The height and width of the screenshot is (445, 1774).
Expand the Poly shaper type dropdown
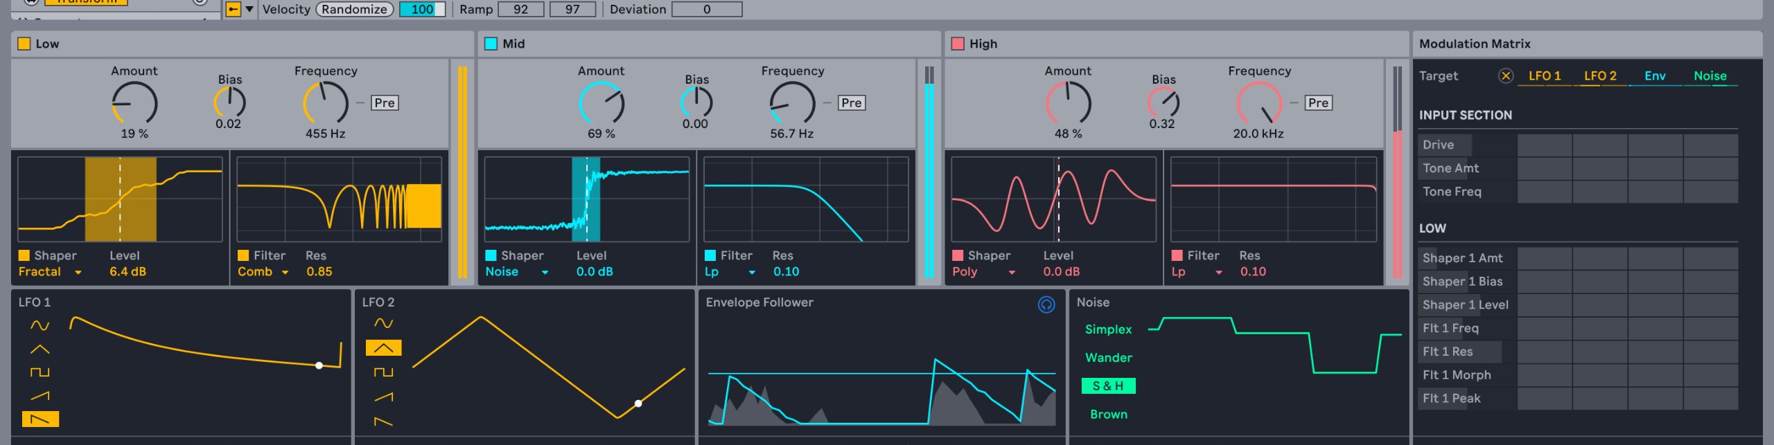pos(983,272)
